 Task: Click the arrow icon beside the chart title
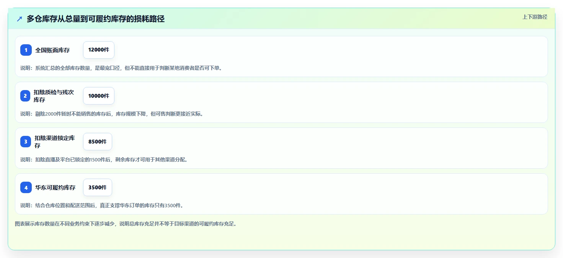[x=20, y=19]
